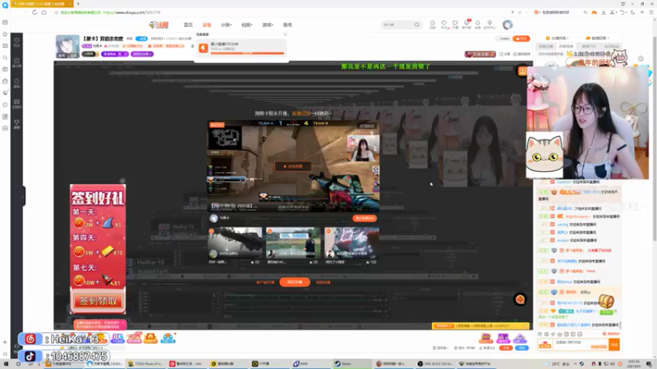The height and width of the screenshot is (369, 657).
Task: Play the recommended replay video
Action: click(293, 166)
